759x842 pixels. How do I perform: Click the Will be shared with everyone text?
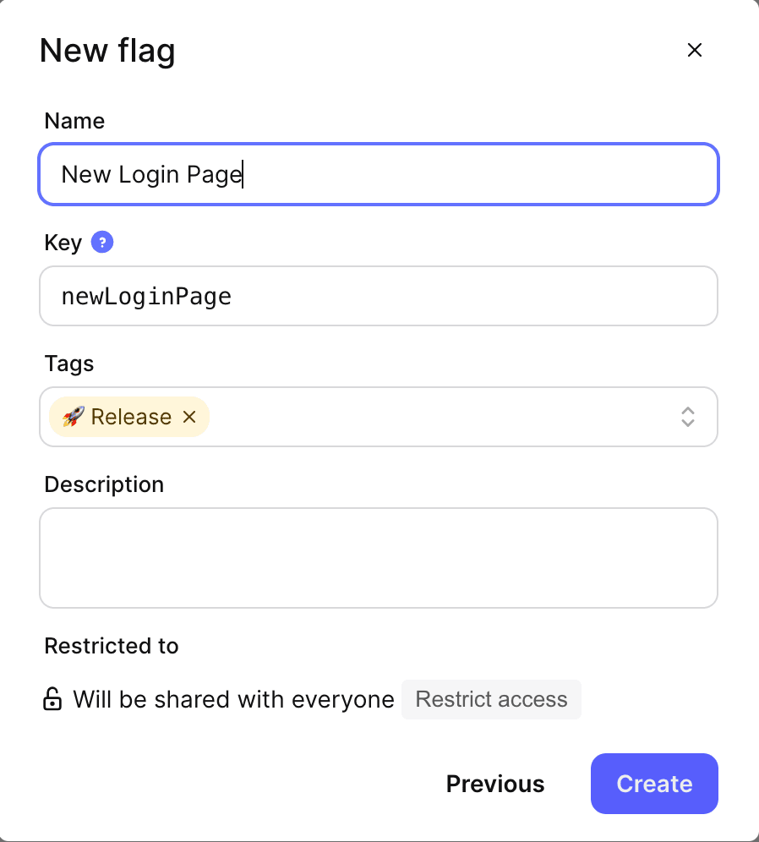click(x=233, y=699)
